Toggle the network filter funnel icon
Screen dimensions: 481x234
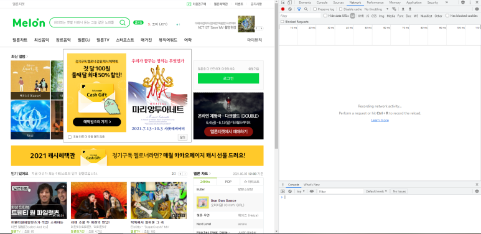[x=299, y=9]
